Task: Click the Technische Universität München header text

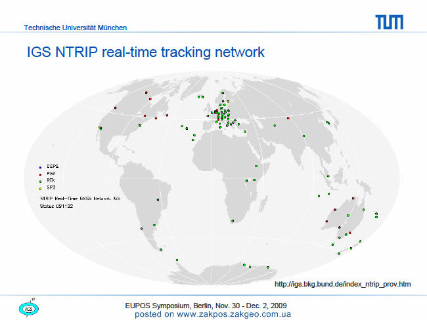Action: click(75, 28)
